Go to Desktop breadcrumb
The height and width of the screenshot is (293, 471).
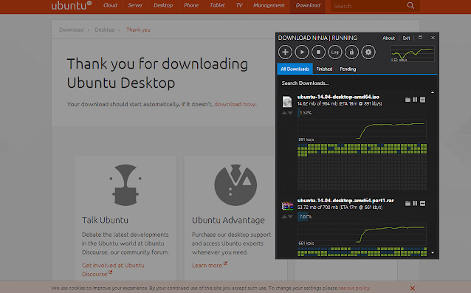[x=105, y=30]
